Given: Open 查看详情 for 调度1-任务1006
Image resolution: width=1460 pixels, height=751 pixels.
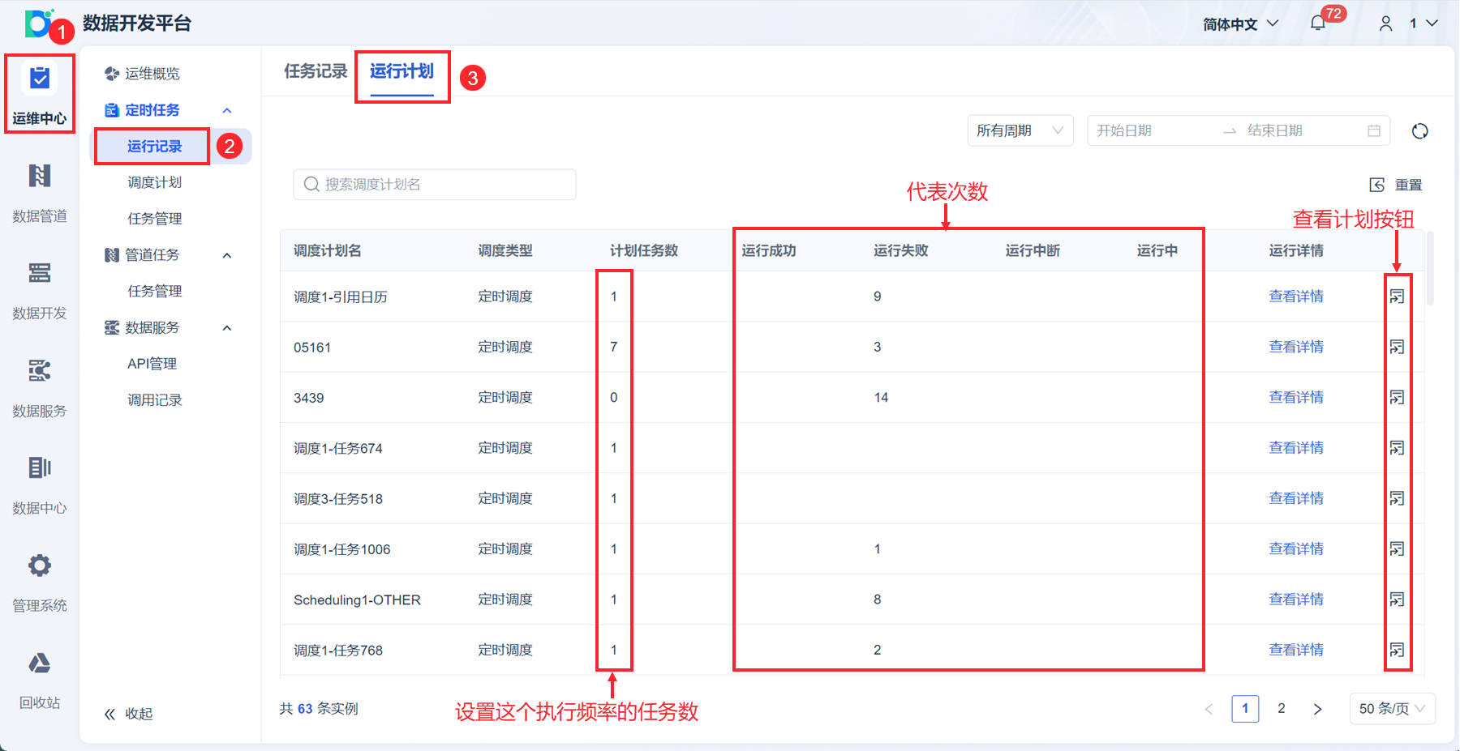Looking at the screenshot, I should click(x=1296, y=548).
